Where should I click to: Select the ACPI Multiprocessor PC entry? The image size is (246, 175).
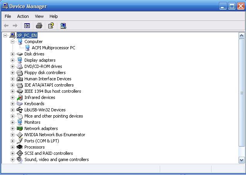[53, 48]
